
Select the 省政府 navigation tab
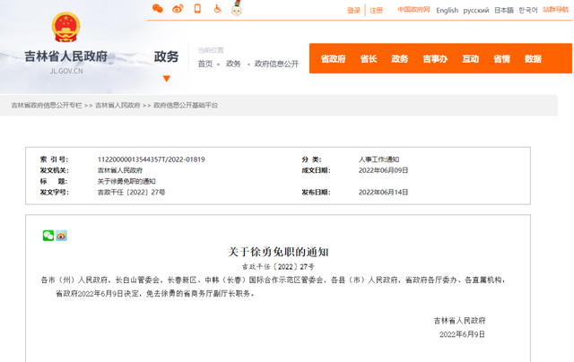(333, 59)
